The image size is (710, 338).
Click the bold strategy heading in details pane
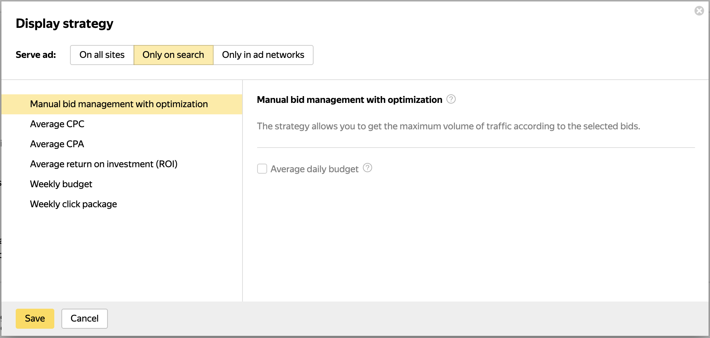pyautogui.click(x=349, y=100)
